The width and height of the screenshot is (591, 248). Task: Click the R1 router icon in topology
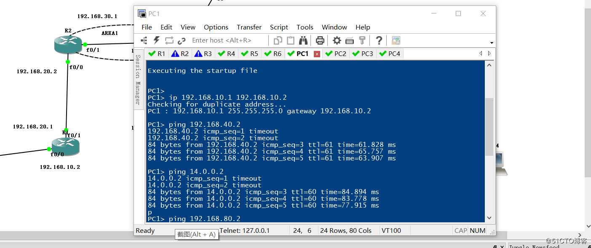click(66, 146)
